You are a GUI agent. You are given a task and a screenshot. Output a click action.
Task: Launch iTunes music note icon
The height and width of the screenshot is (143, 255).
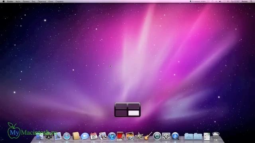point(112,136)
